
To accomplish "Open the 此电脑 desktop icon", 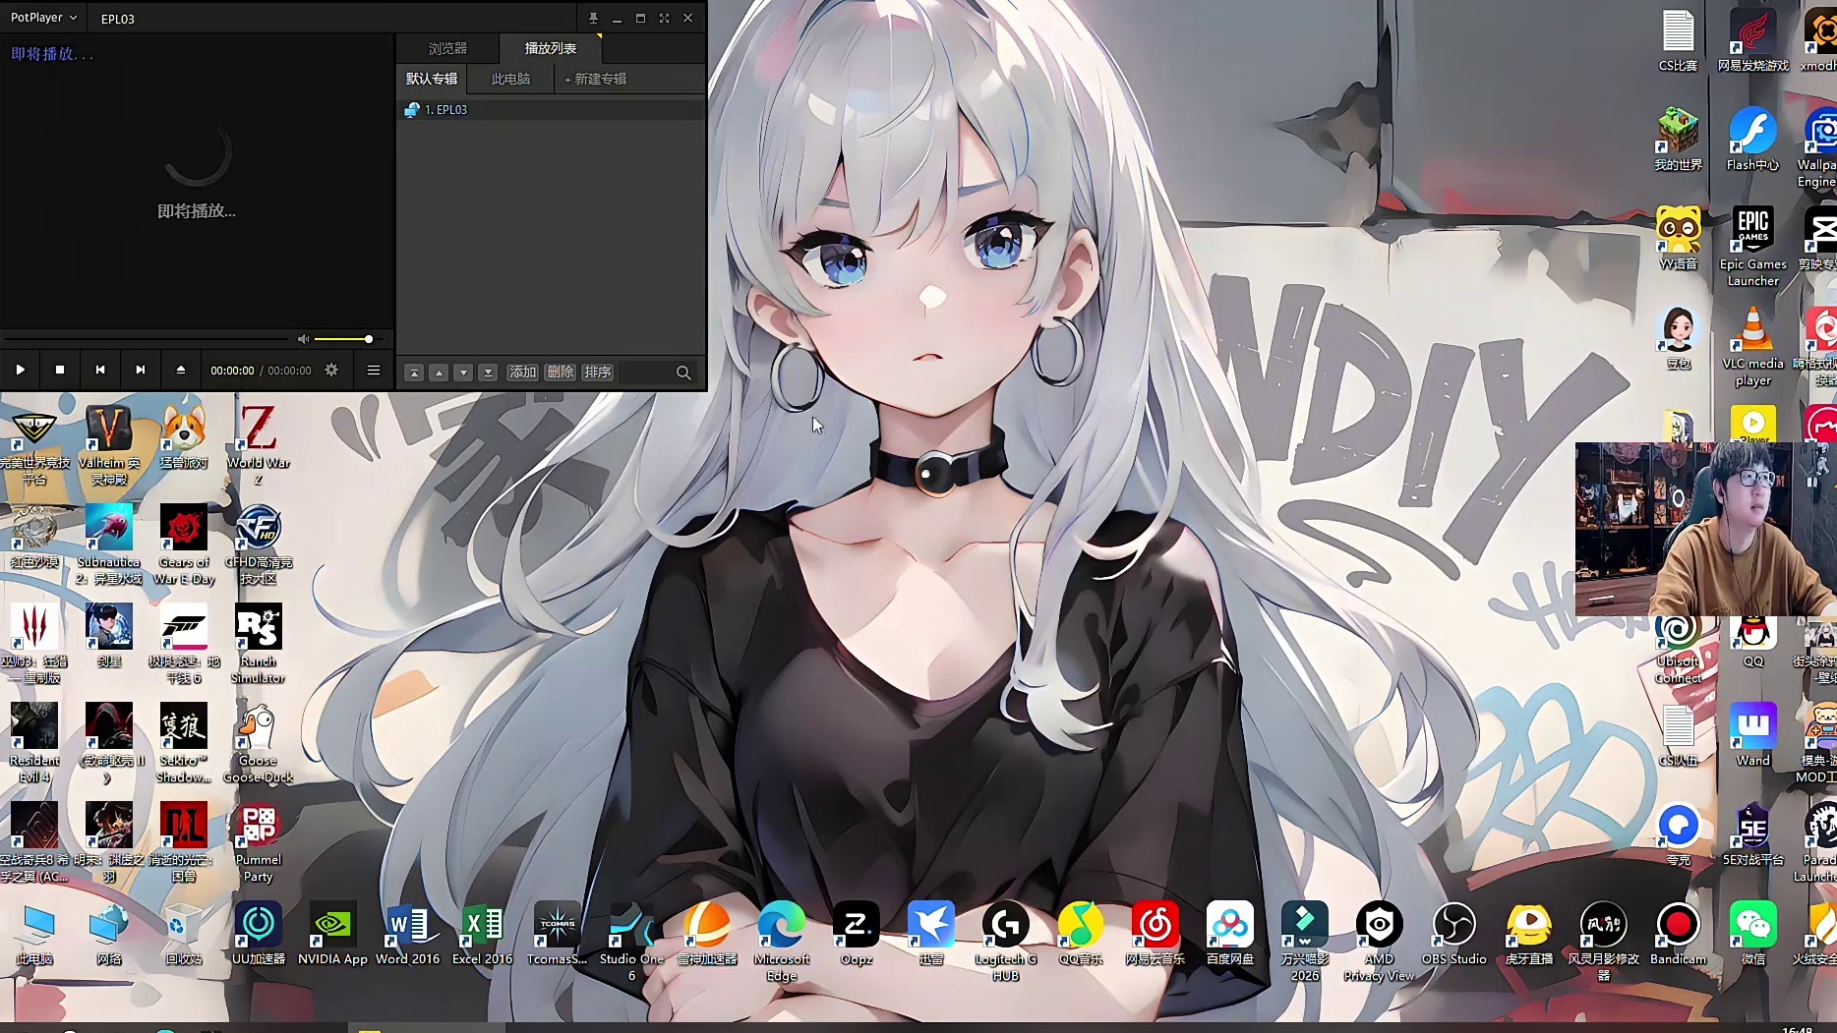I will click(x=34, y=934).
